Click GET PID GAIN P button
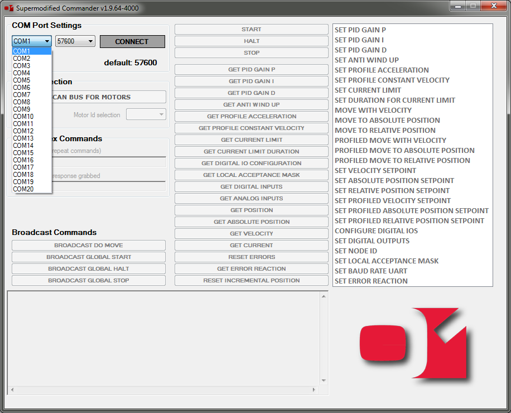Viewport: 511px width, 413px height. click(251, 69)
